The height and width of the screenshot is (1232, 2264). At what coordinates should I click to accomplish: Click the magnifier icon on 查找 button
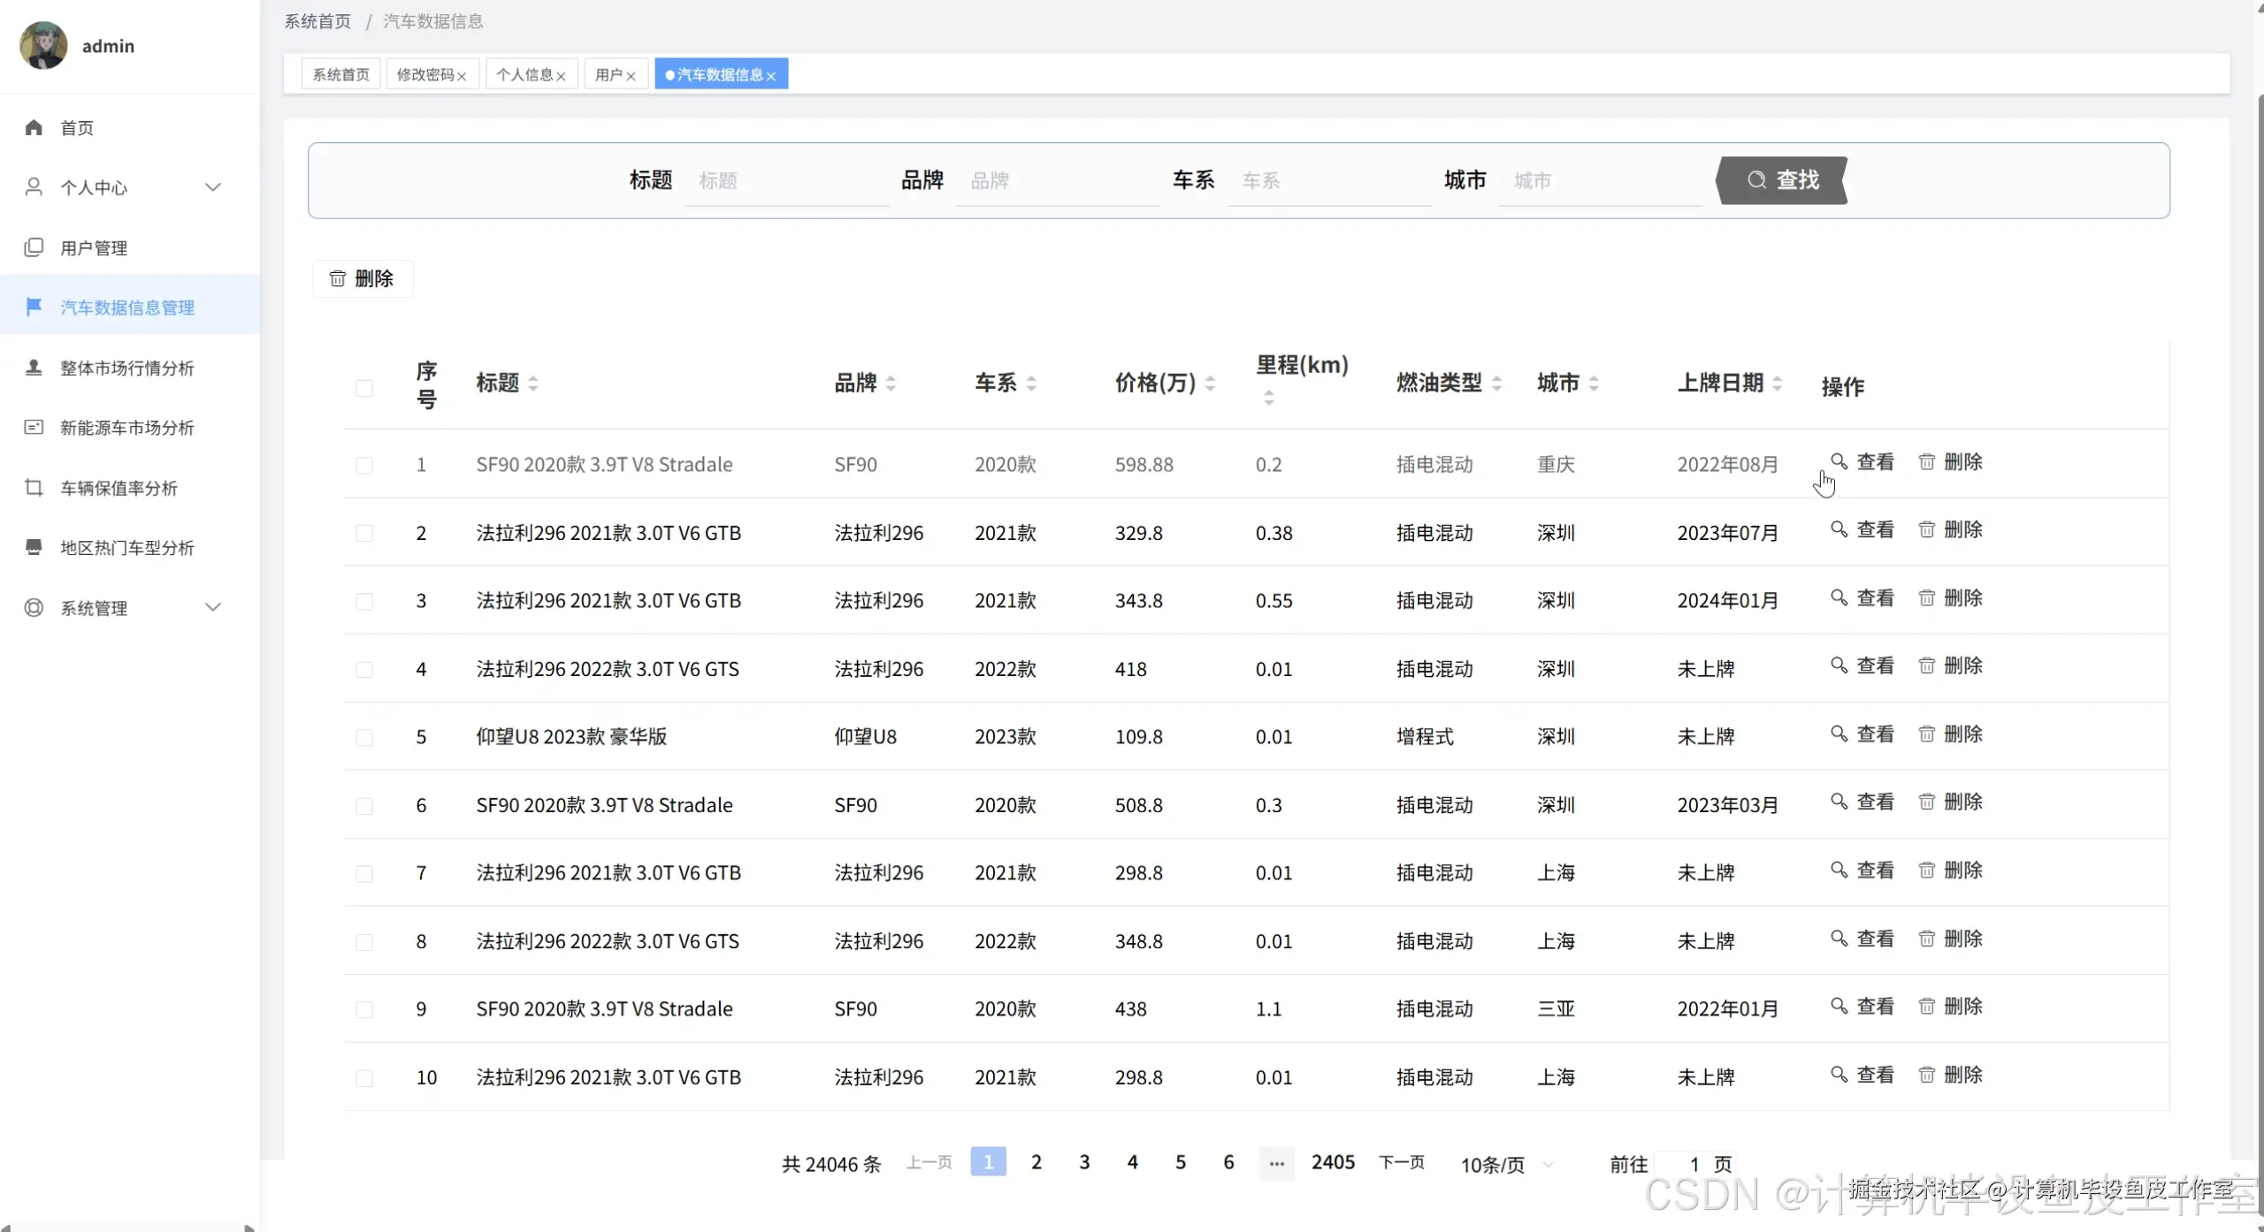click(x=1756, y=180)
